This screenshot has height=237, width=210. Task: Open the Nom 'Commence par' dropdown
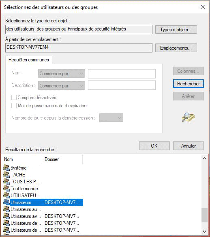[62, 74]
